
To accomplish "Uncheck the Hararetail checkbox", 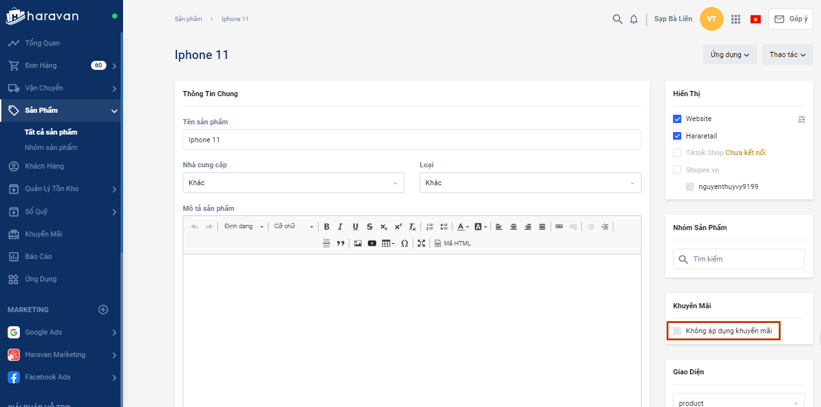I will 677,136.
